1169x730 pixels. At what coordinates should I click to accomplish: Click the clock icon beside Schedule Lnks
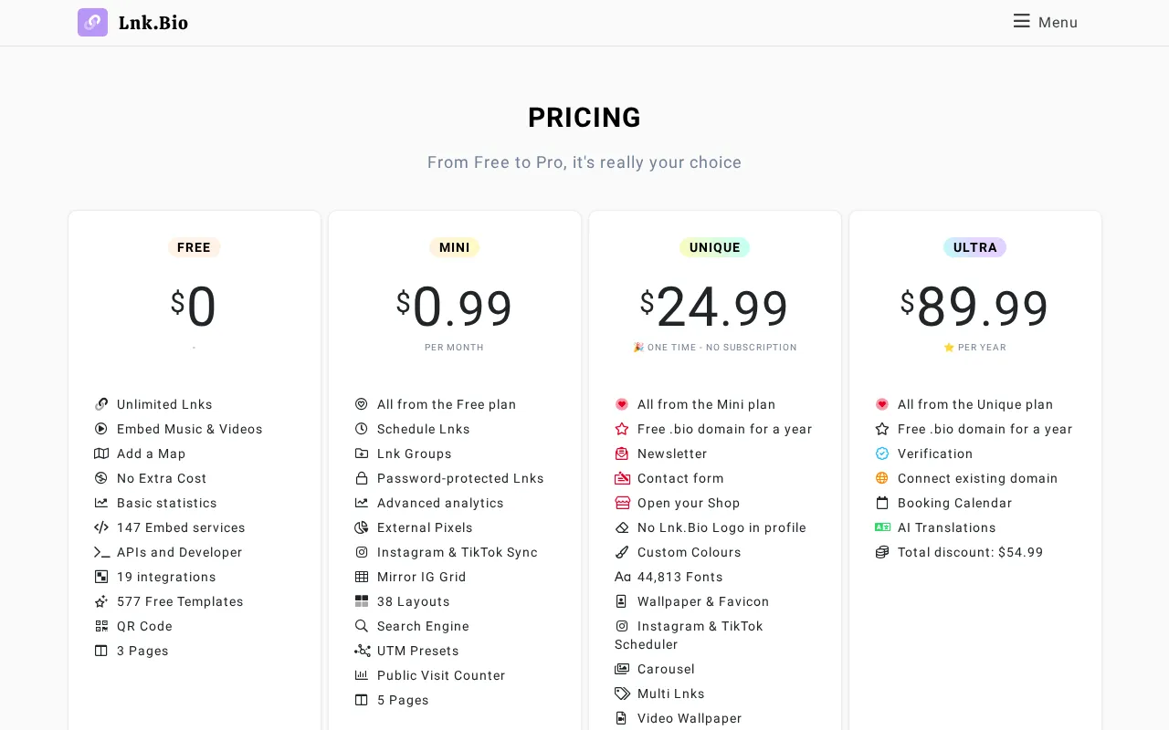pyautogui.click(x=362, y=429)
